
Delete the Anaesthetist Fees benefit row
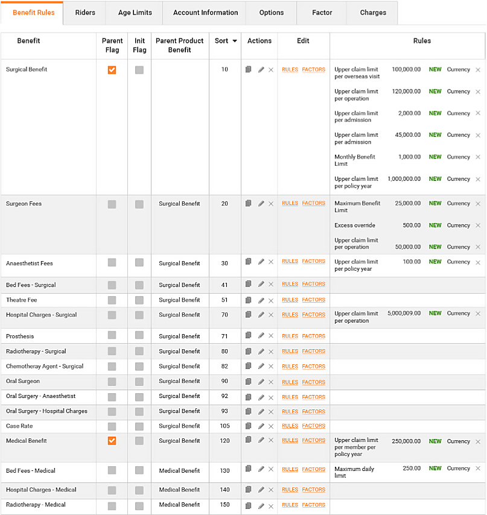271,262
